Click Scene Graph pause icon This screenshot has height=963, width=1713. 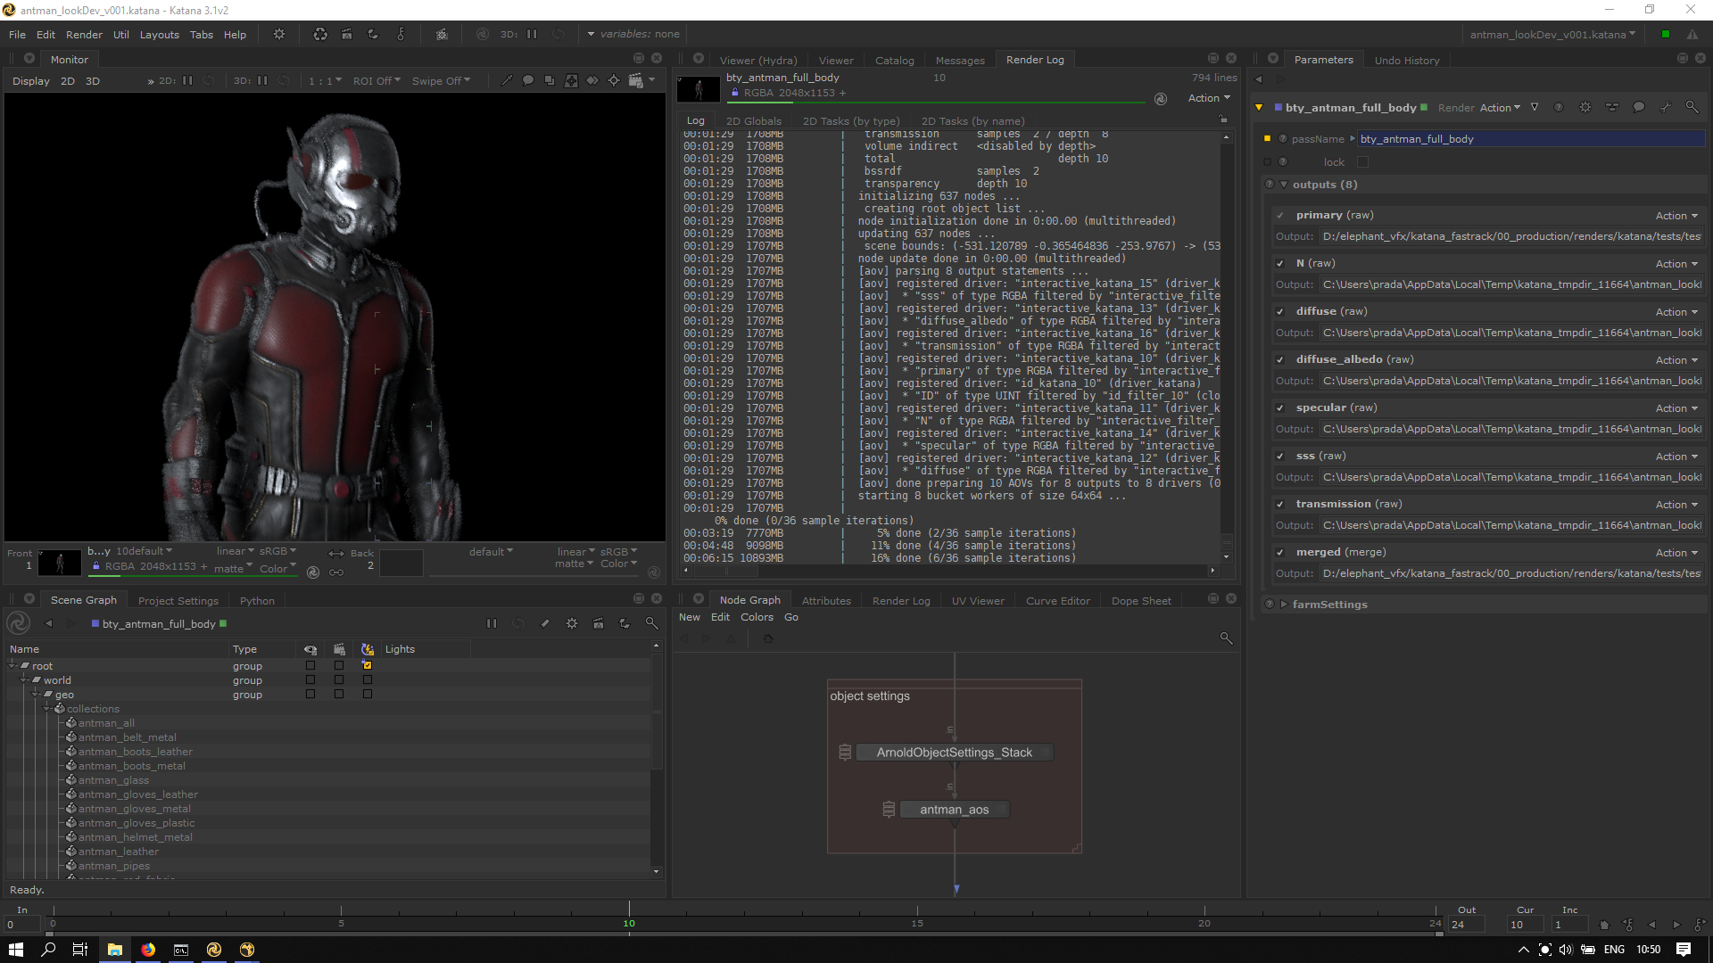(x=492, y=623)
